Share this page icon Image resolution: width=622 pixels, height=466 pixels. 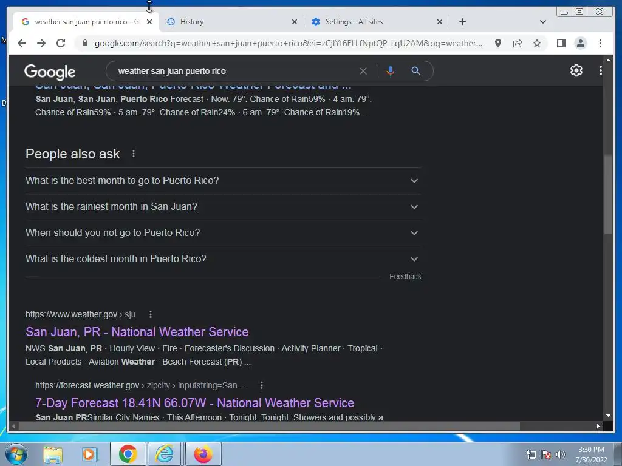(x=518, y=43)
